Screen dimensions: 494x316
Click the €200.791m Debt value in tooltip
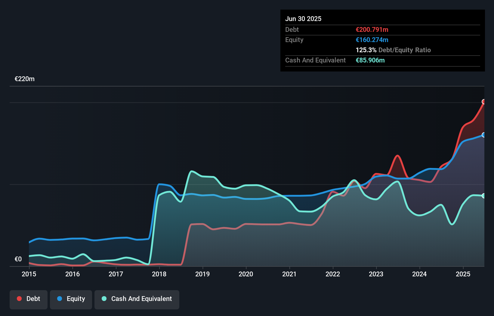(372, 29)
